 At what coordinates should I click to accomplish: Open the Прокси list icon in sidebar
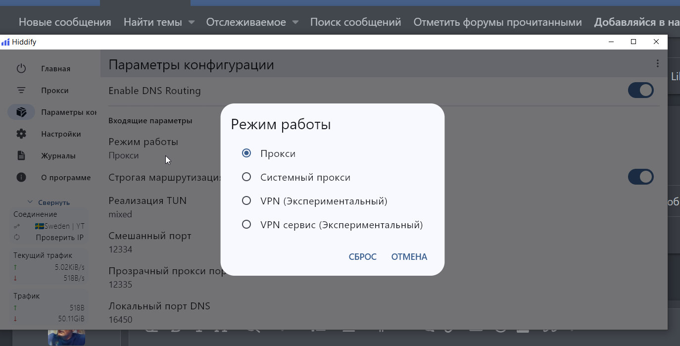pyautogui.click(x=21, y=91)
